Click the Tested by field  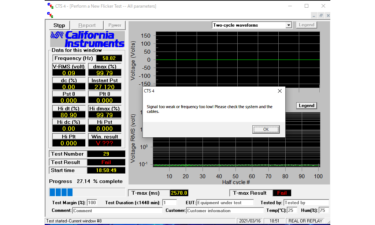(306, 203)
